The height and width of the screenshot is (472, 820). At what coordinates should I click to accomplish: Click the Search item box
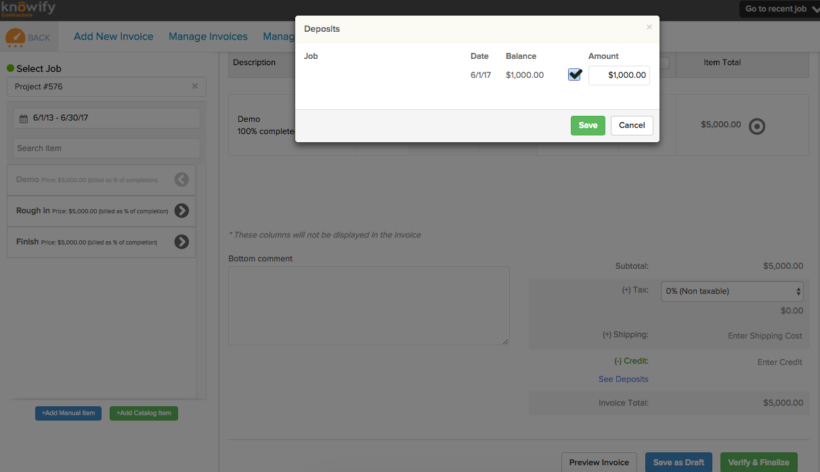tap(106, 148)
